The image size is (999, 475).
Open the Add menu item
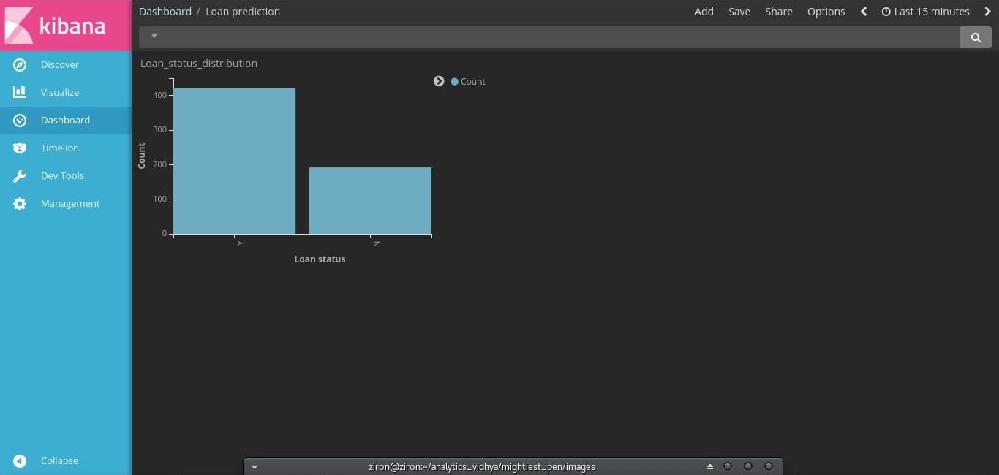click(704, 12)
